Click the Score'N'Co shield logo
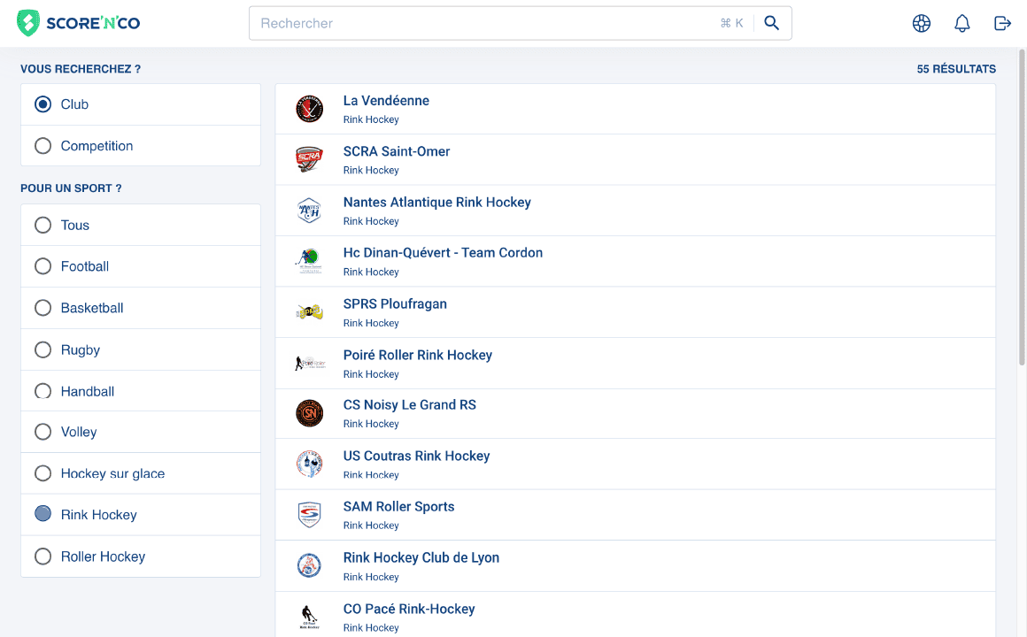The height and width of the screenshot is (637, 1027). pos(27,22)
